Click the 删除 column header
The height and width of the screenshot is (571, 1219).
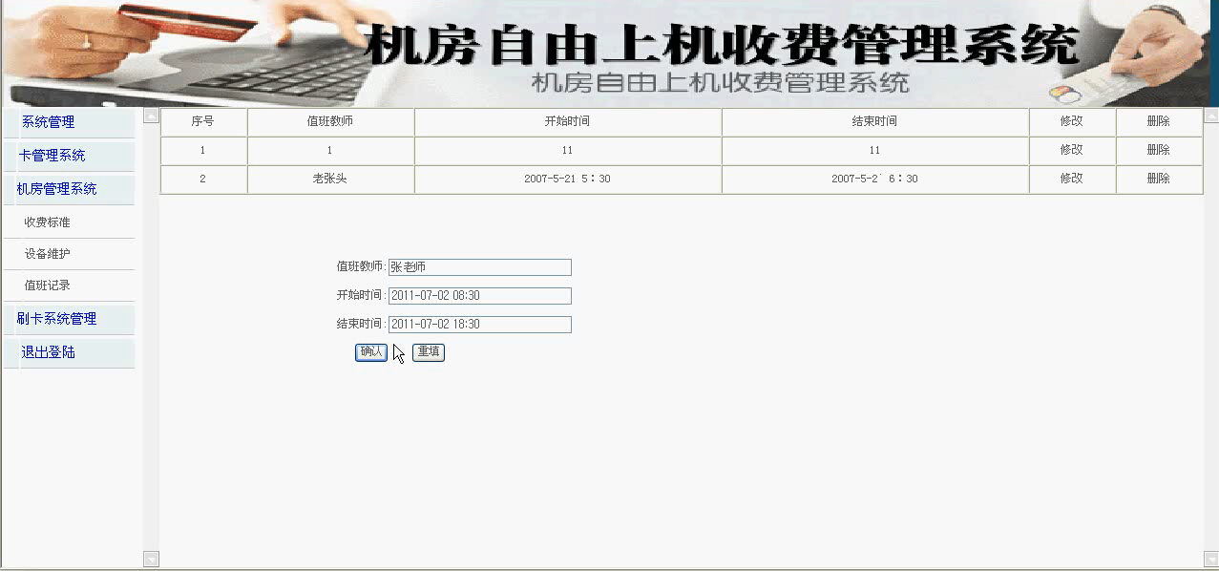(1159, 122)
